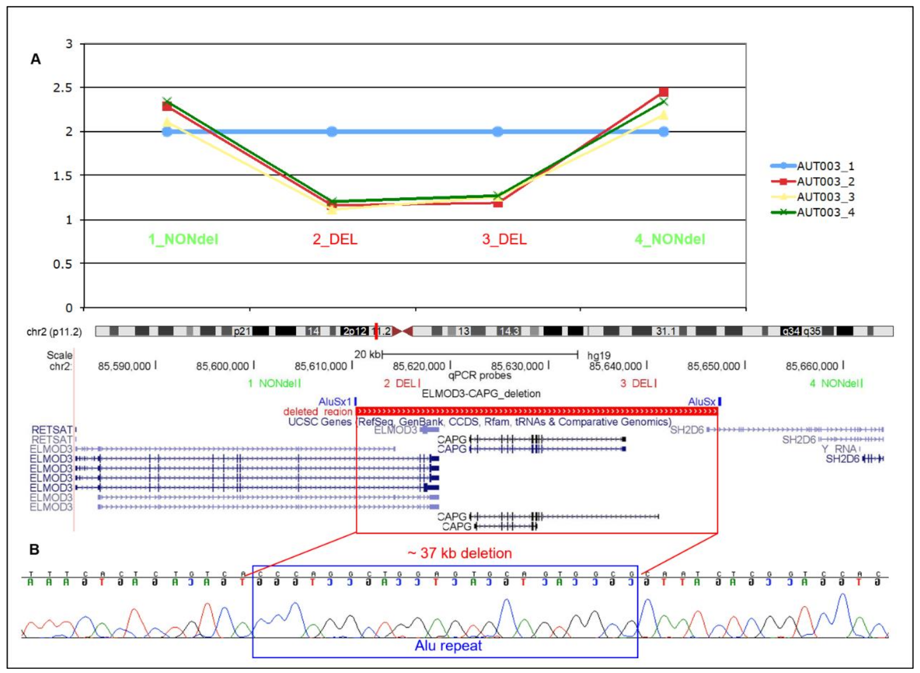Select the AUT003_3 yellow legend entry
920x673 pixels.
coord(825,197)
